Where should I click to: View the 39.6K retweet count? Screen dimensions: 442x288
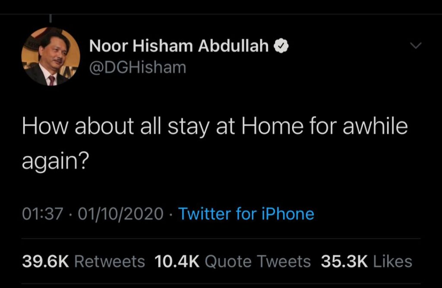45,261
